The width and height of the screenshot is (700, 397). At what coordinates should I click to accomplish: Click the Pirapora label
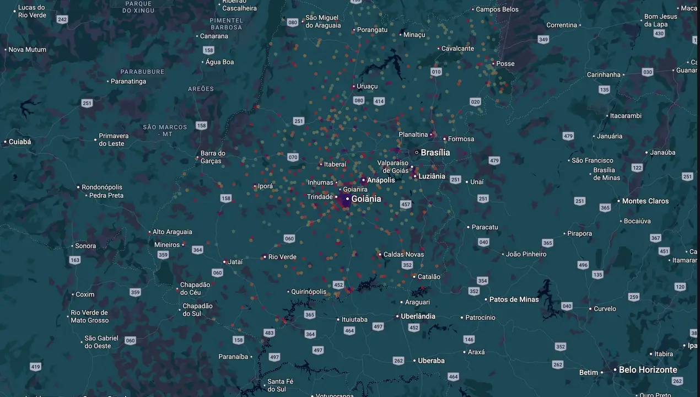[x=579, y=233]
